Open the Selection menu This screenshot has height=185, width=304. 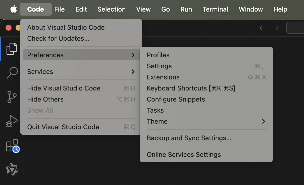pyautogui.click(x=112, y=9)
